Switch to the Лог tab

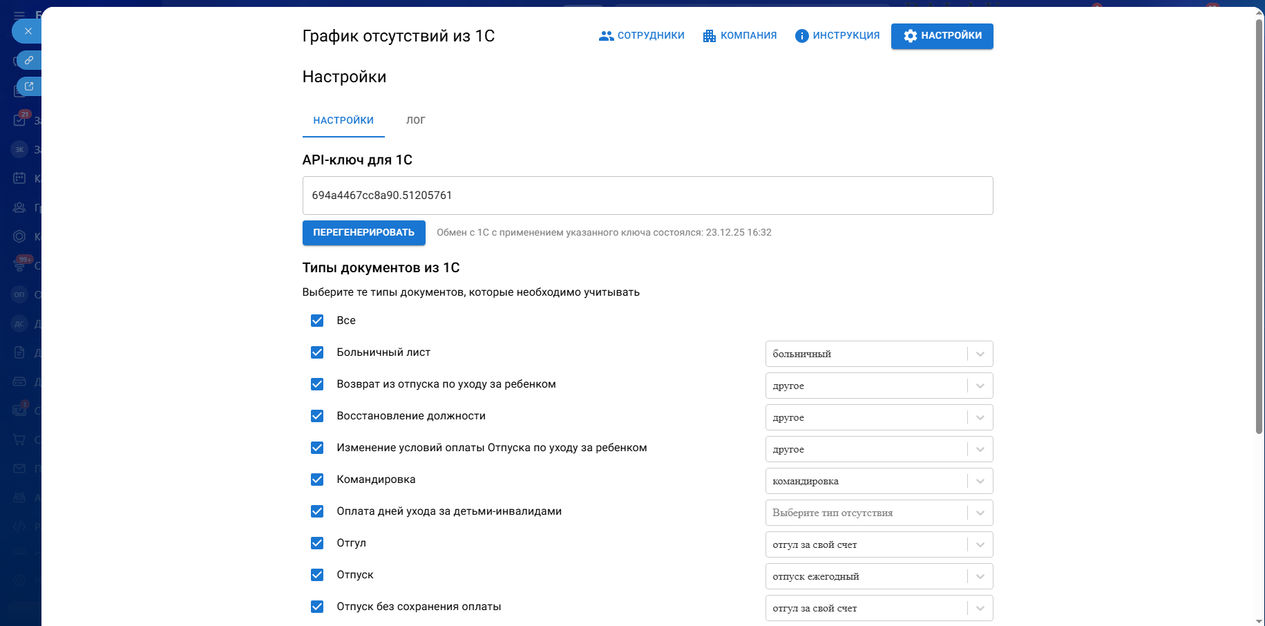pyautogui.click(x=415, y=120)
